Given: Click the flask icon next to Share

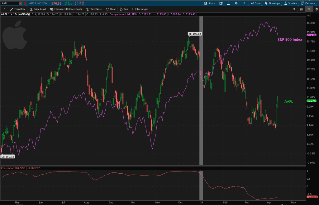Looking at the screenshot, I should [x=228, y=3].
